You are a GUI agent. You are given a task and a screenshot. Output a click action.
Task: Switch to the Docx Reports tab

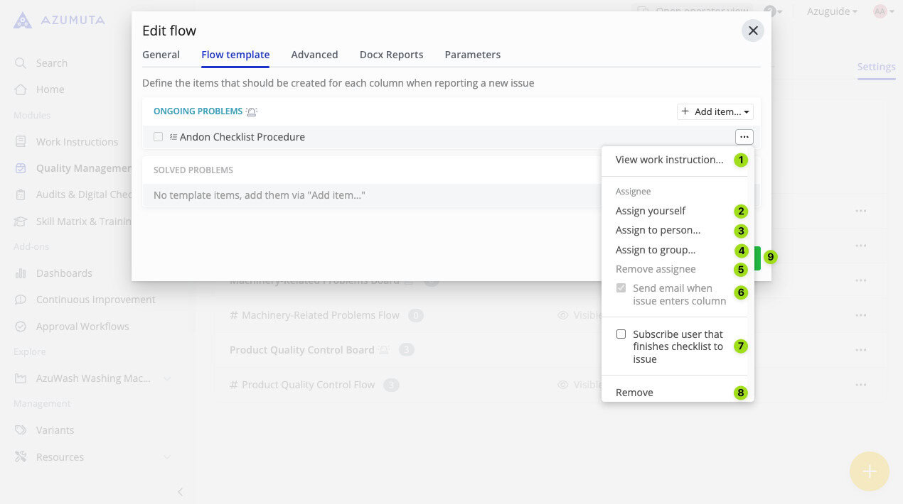[391, 55]
